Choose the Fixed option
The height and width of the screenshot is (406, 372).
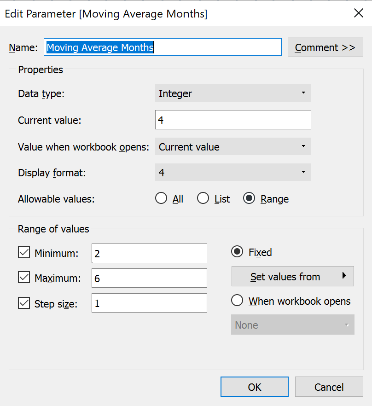(x=237, y=252)
